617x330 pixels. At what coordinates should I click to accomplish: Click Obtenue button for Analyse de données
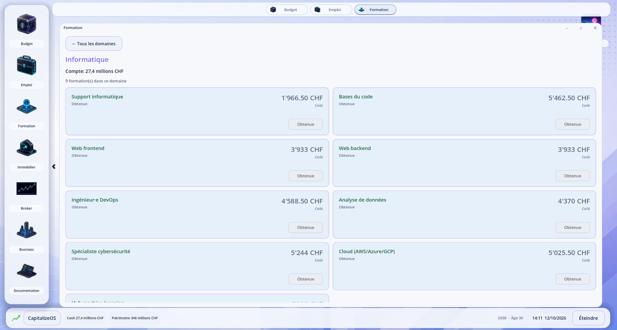pos(573,228)
